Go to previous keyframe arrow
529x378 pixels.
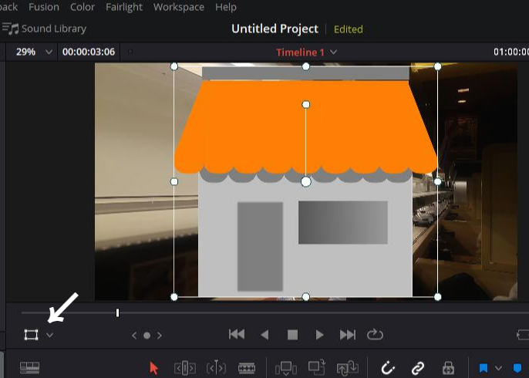[x=134, y=336]
